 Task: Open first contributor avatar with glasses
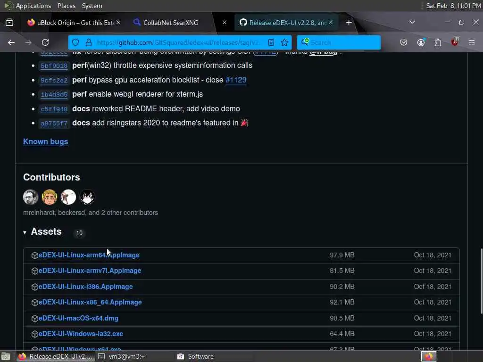click(x=31, y=197)
